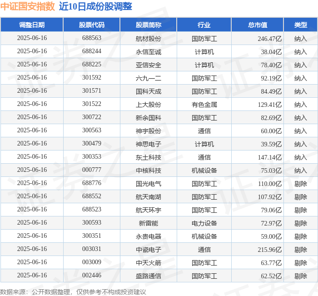Click stock code 688225
Screen dimensions: 318x296
click(92, 65)
